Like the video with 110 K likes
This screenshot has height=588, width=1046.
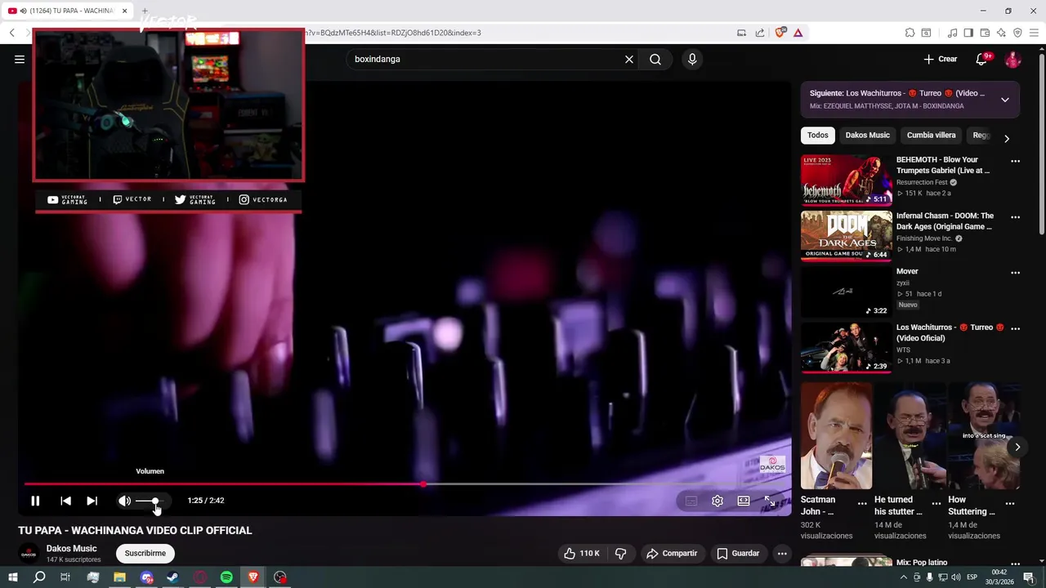click(x=581, y=554)
